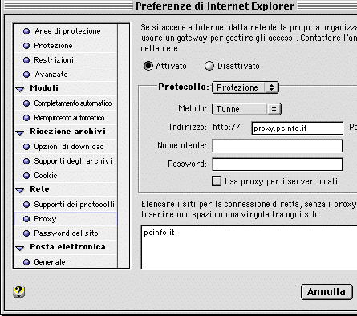Select the Disattivato radio button
Screen dimensions: 357x316
[x=209, y=66]
